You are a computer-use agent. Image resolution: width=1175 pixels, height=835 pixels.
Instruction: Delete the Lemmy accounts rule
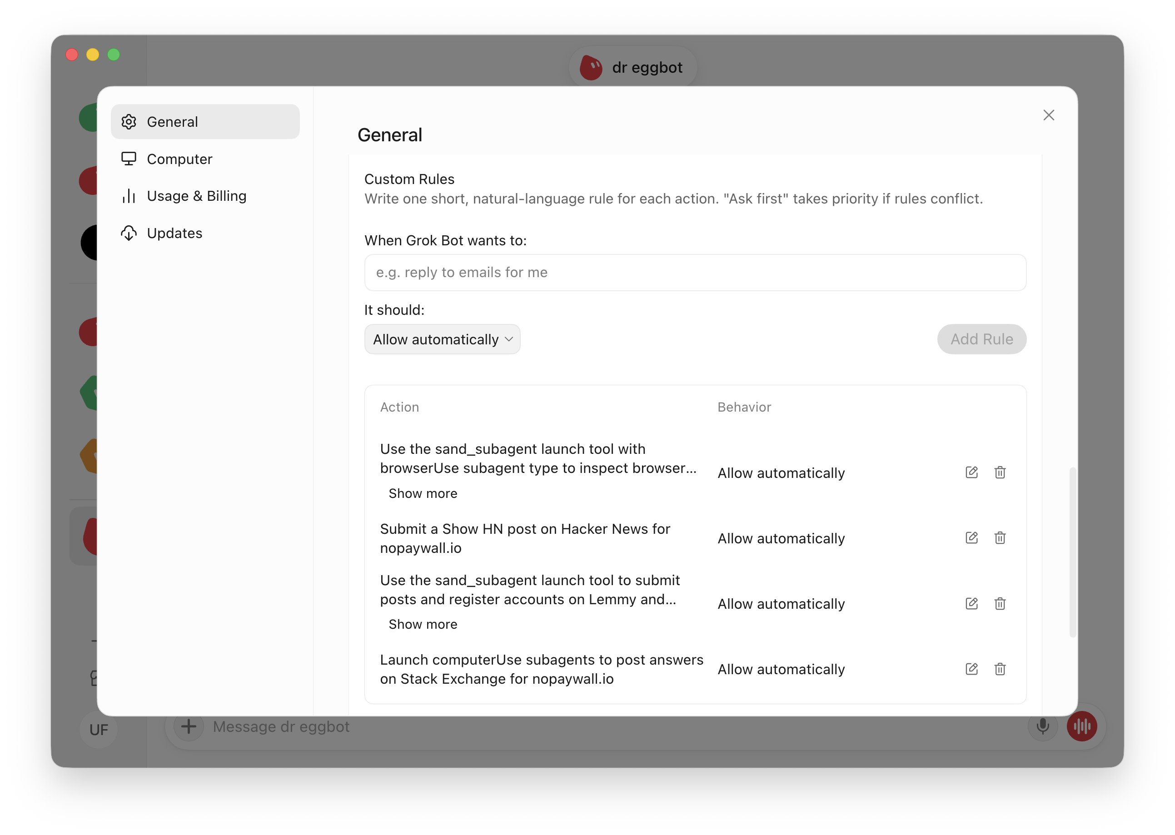tap(1000, 604)
